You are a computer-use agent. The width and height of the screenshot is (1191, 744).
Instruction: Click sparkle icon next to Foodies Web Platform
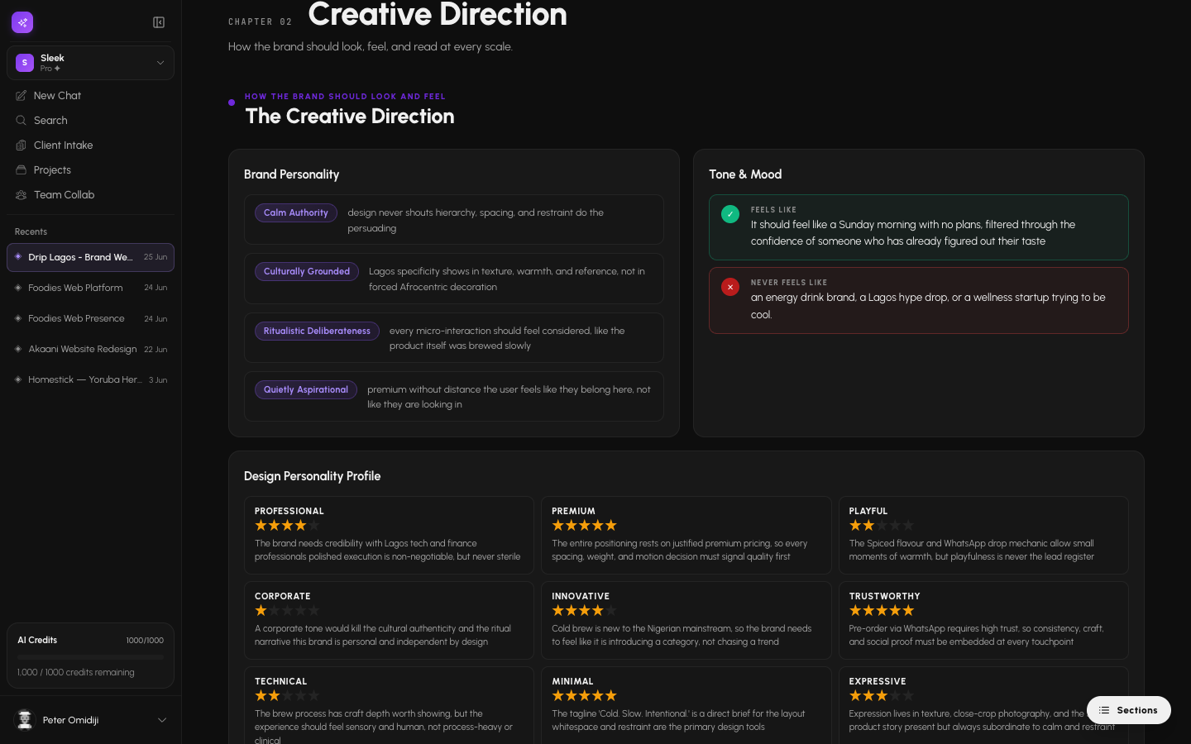click(x=18, y=288)
